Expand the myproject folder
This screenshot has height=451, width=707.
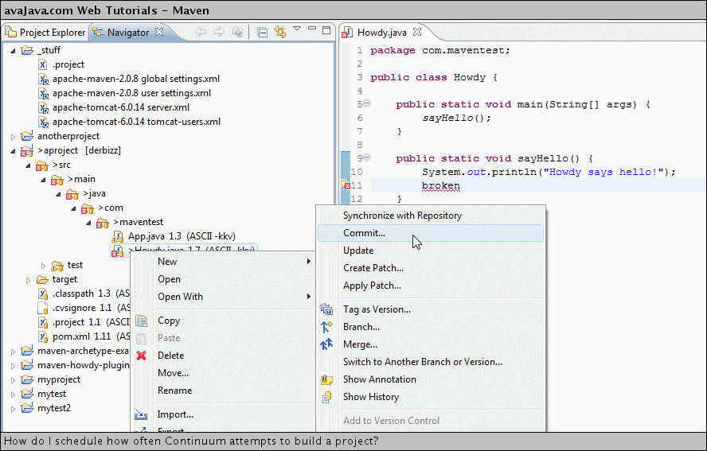(x=13, y=380)
